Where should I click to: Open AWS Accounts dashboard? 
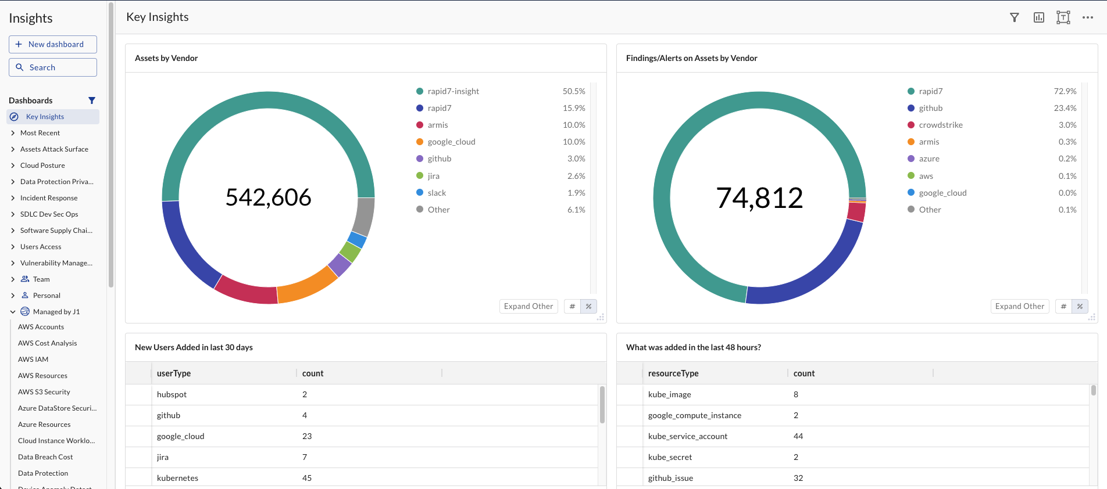pos(41,327)
